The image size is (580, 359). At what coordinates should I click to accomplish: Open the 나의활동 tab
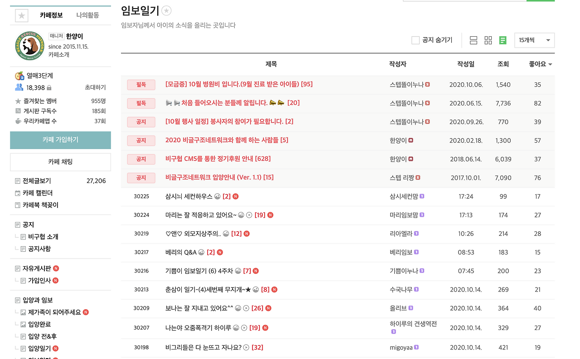87,15
